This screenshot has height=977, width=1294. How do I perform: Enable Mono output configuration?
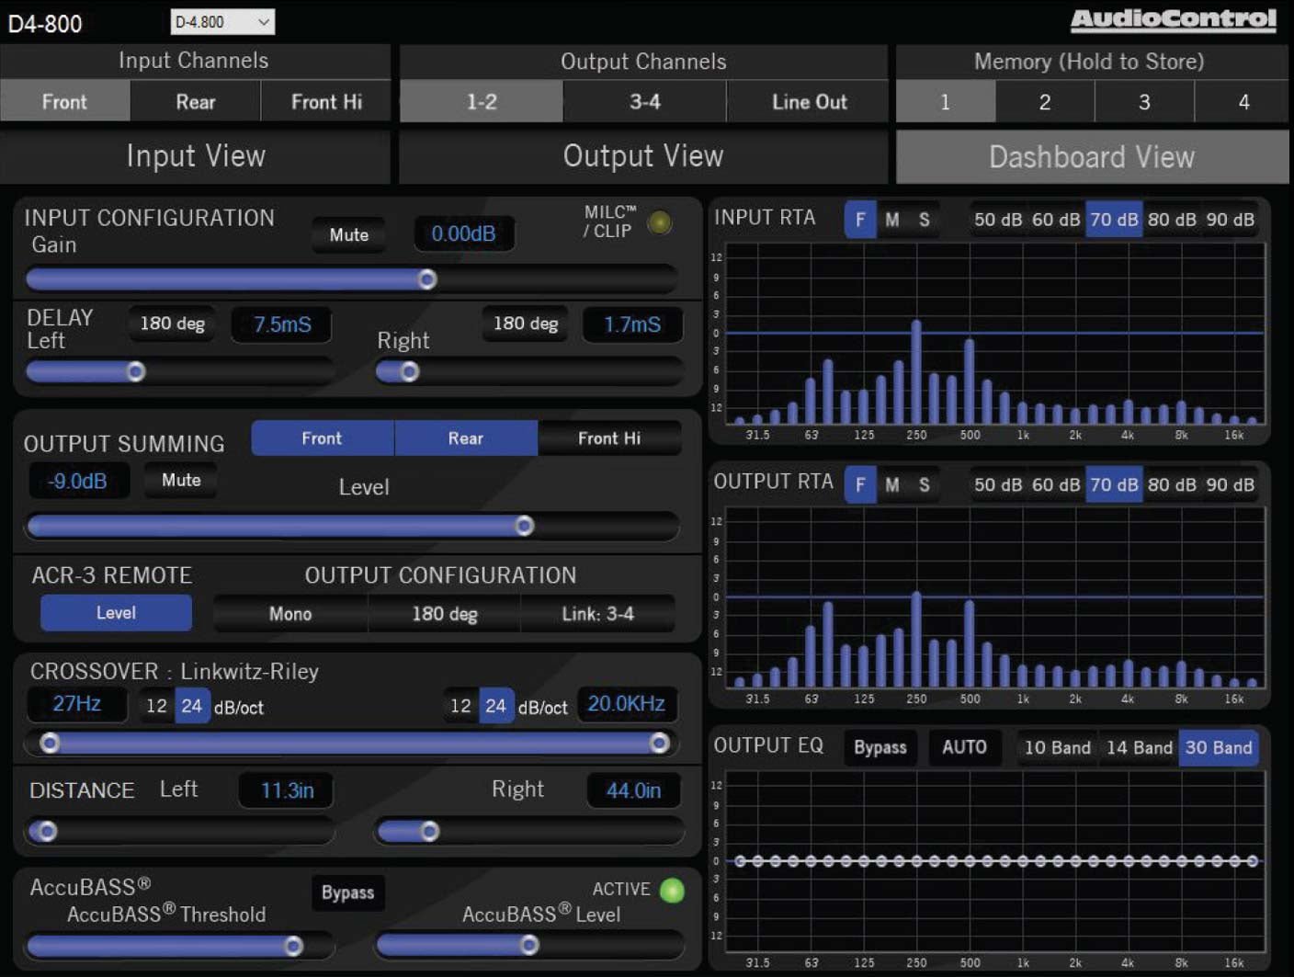(289, 613)
